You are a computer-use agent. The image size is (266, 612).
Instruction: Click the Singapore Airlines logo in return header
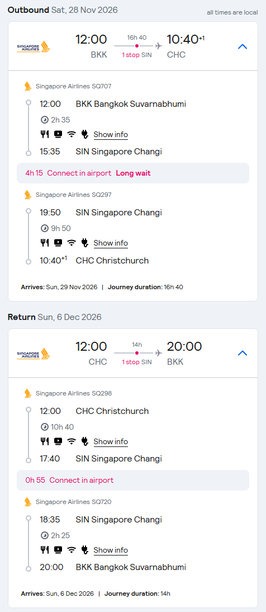pyautogui.click(x=34, y=354)
